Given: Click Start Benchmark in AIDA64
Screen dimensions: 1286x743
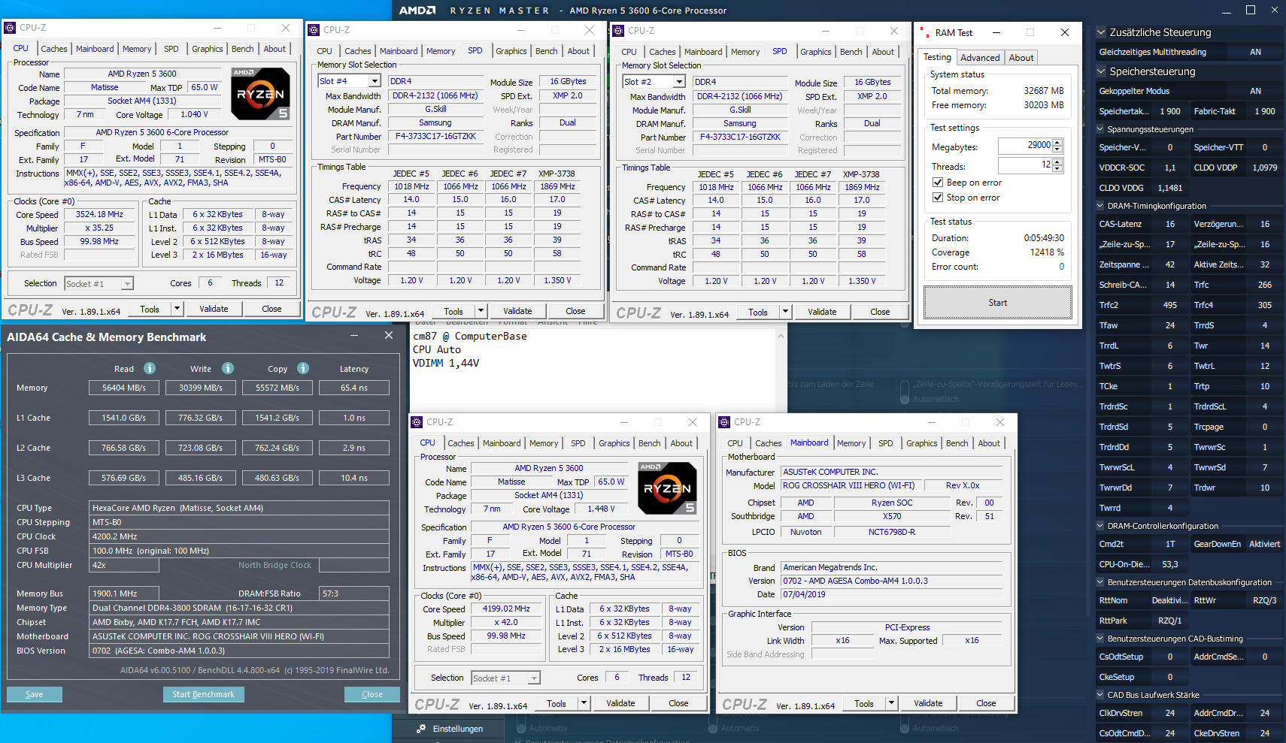Looking at the screenshot, I should tap(203, 694).
